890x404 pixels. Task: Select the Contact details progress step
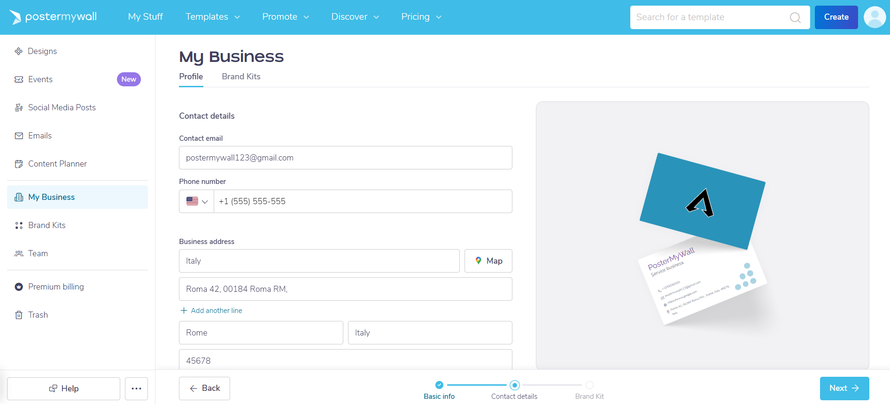(514, 390)
